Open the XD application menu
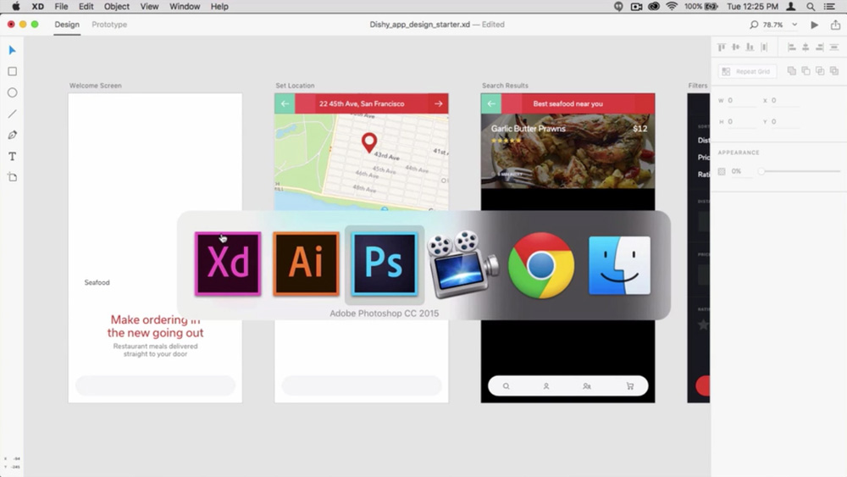Viewport: 847px width, 477px height. [37, 7]
